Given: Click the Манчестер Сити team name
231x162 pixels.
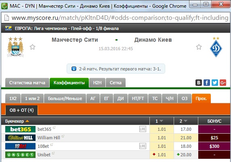Looking at the screenshot, I should [x=75, y=40].
